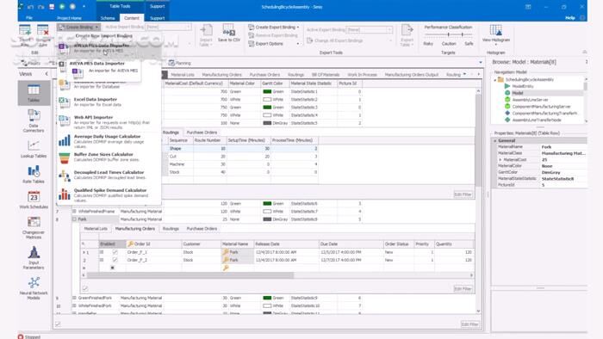The height and width of the screenshot is (339, 603).
Task: Select the Model item in Navigation tree
Action: [518, 93]
